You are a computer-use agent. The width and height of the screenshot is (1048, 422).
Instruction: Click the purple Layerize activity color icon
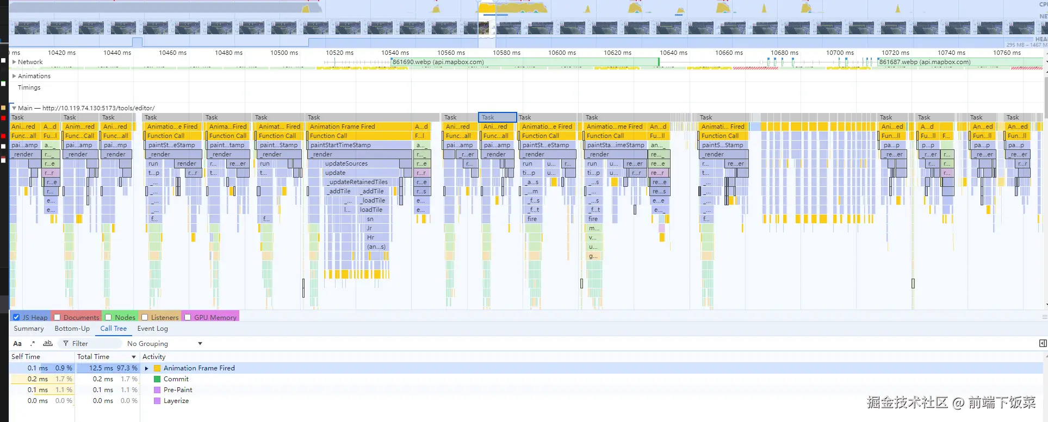(x=157, y=401)
